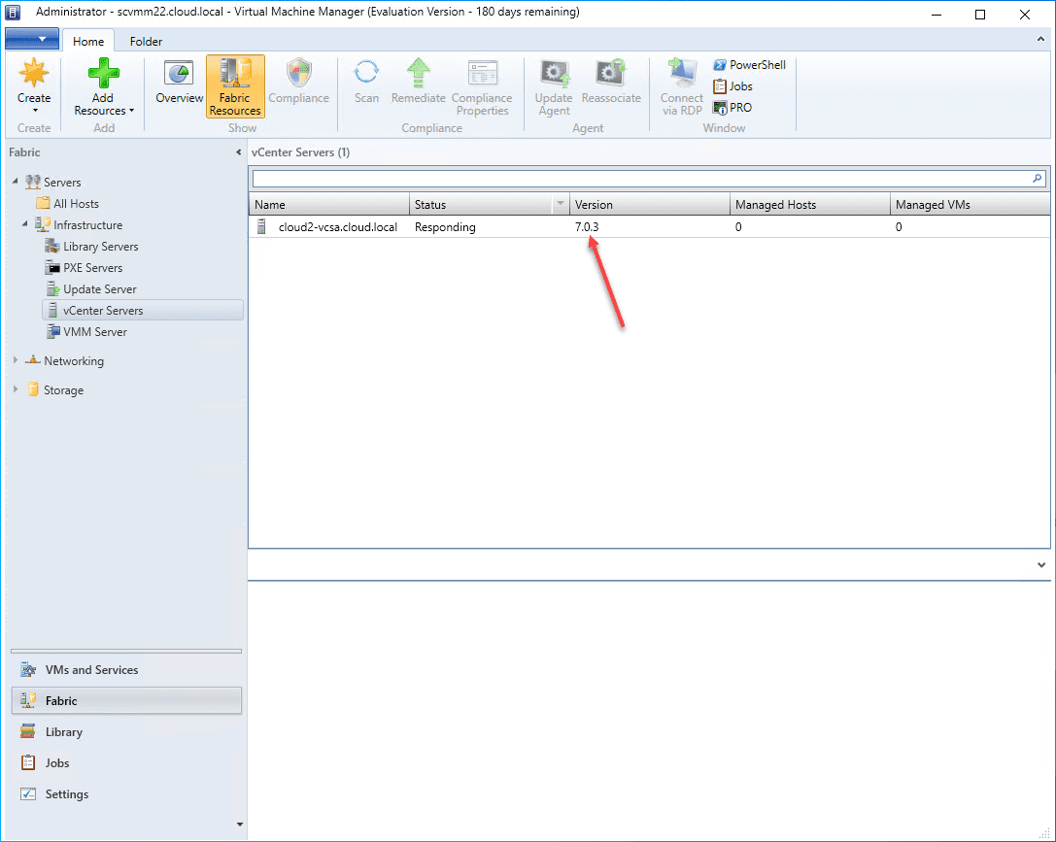
Task: Open the PowerShell window
Action: (750, 65)
